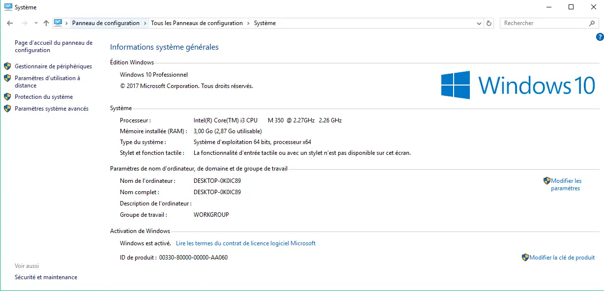Click the product ID 00330-80000-00000-AA060
The image size is (604, 291).
pos(194,258)
